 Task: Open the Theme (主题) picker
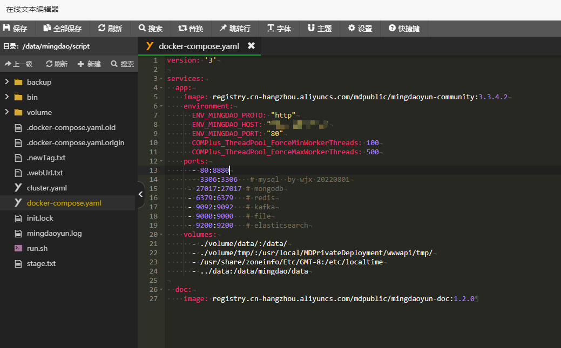pyautogui.click(x=320, y=29)
